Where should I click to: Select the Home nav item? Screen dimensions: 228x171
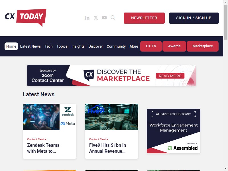(x=11, y=46)
